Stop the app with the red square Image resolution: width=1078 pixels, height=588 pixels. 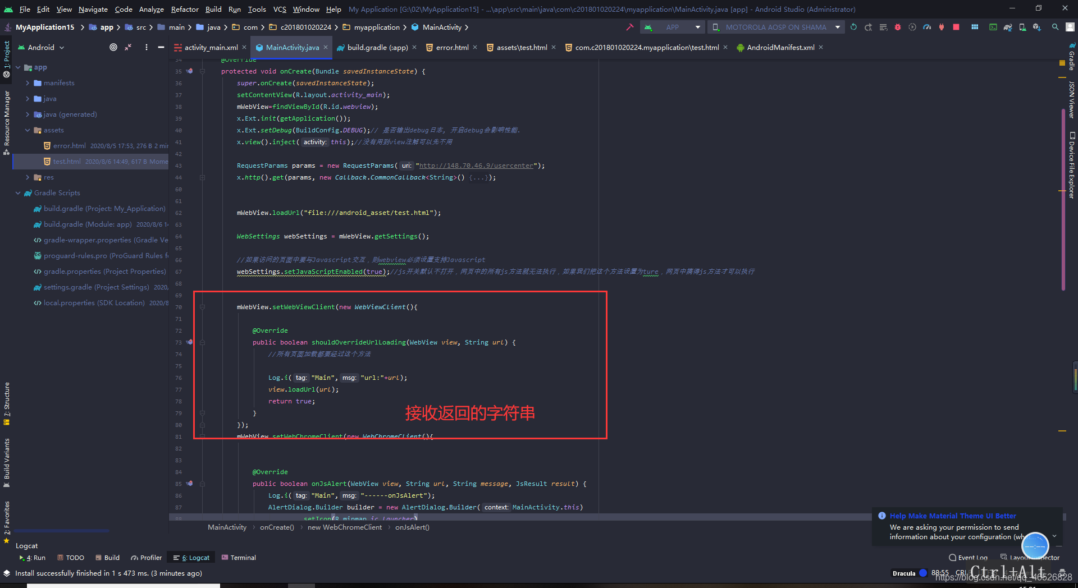956,27
